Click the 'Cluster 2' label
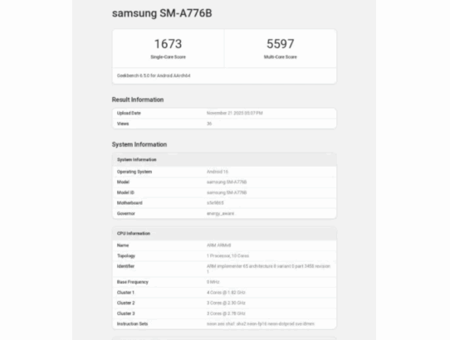This screenshot has height=340, width=450. pos(125,303)
